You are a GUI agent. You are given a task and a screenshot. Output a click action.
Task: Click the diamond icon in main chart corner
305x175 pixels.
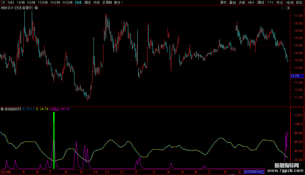pos(283,8)
